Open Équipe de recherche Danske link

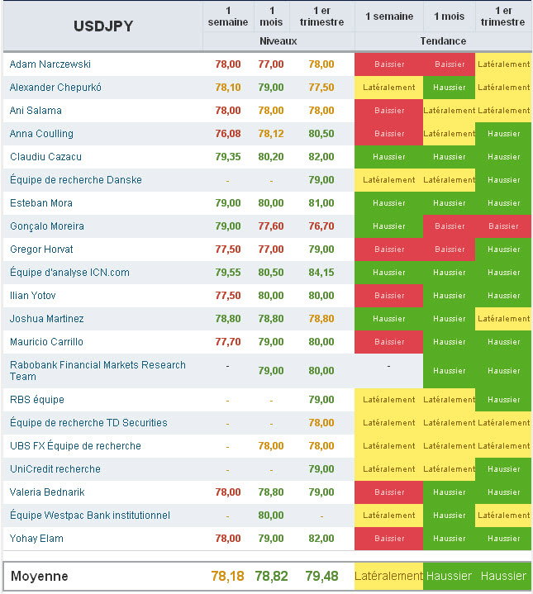(x=76, y=179)
